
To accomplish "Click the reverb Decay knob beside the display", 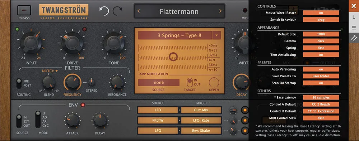I will [241, 83].
